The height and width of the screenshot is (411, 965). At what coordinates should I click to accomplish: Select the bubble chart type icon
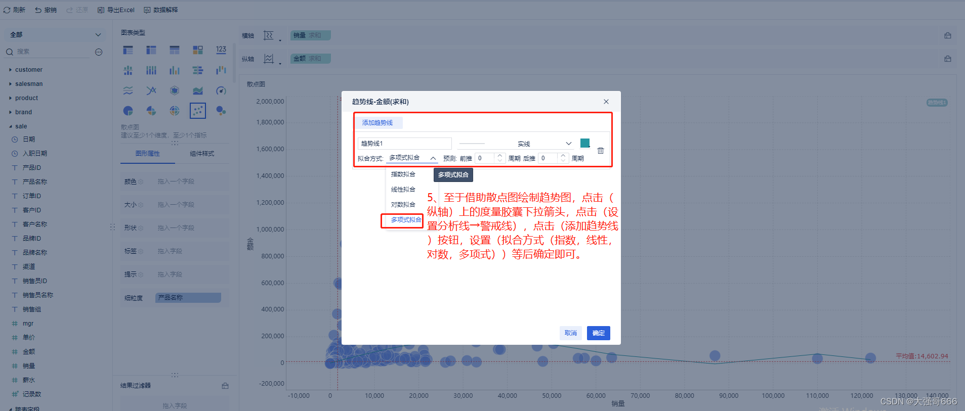click(221, 111)
